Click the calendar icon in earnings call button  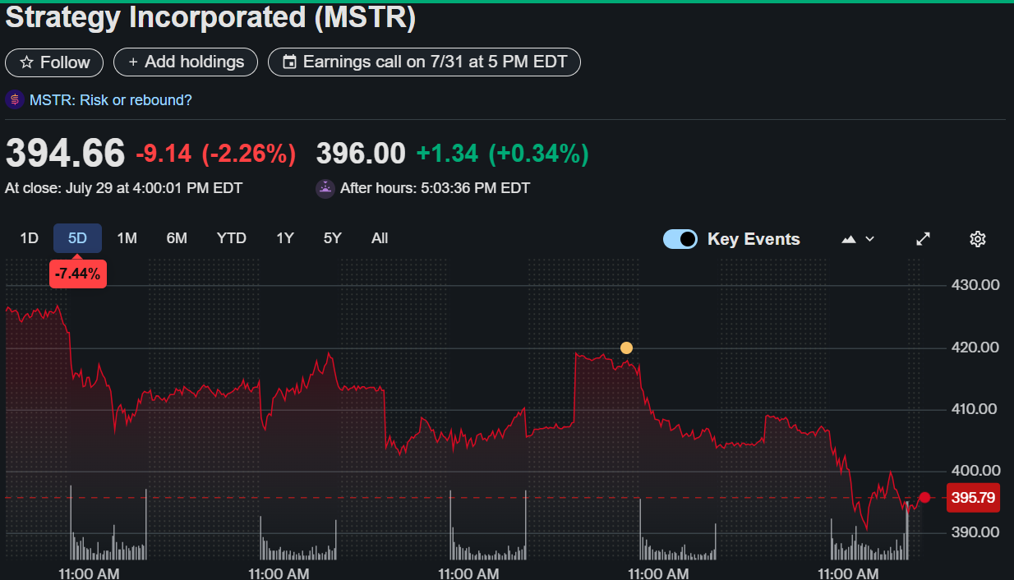click(288, 62)
